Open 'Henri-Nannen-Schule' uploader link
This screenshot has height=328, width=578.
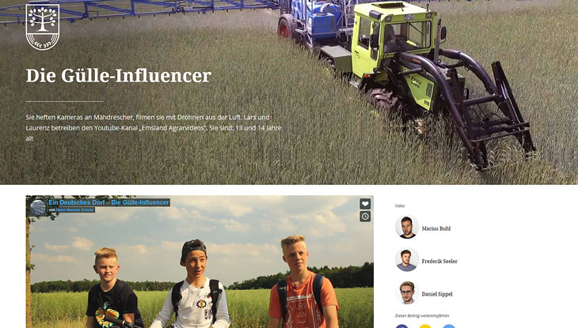click(75, 209)
